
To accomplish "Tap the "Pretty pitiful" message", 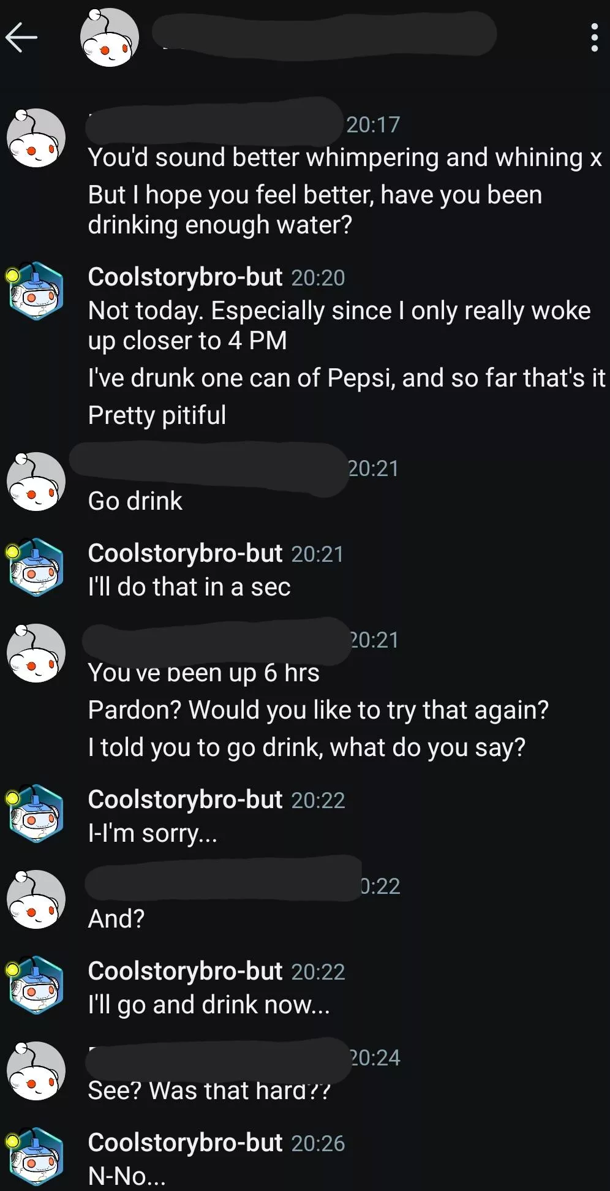I will [x=157, y=415].
